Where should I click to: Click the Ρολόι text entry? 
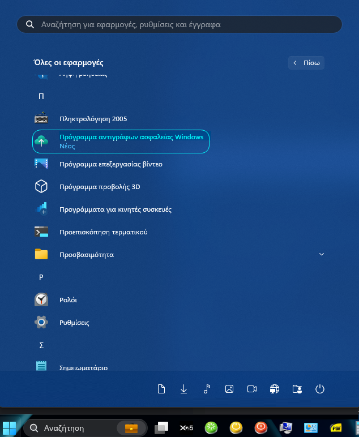coord(69,299)
